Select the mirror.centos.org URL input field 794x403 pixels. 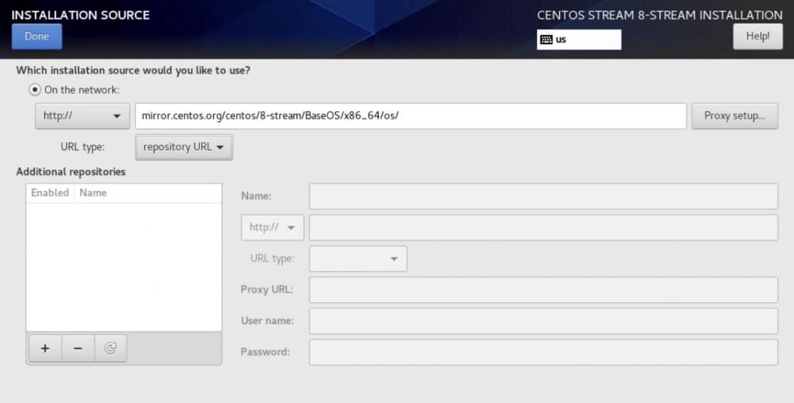point(410,116)
